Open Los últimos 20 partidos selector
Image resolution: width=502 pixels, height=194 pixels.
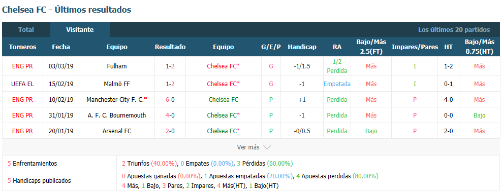coord(454,30)
